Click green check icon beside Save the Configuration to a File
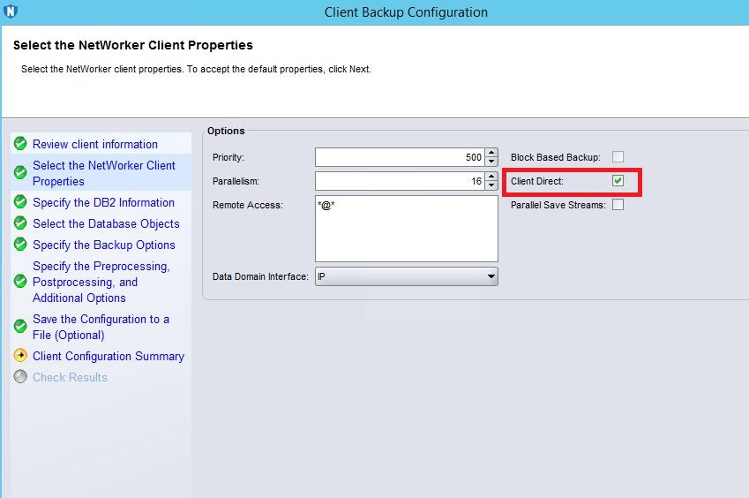Viewport: 749px width, 498px height. (20, 326)
